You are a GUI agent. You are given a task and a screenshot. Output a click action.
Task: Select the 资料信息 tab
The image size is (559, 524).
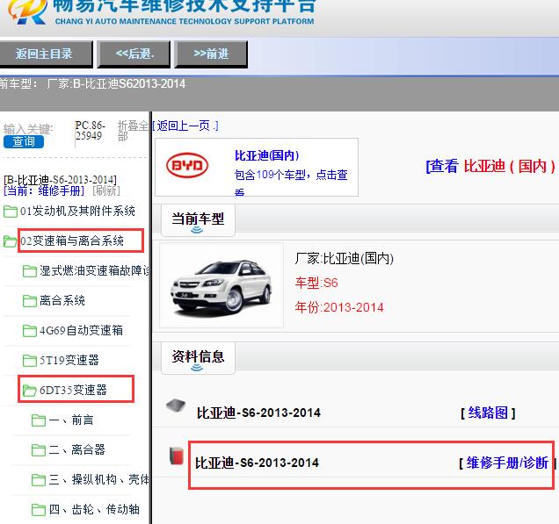[198, 357]
